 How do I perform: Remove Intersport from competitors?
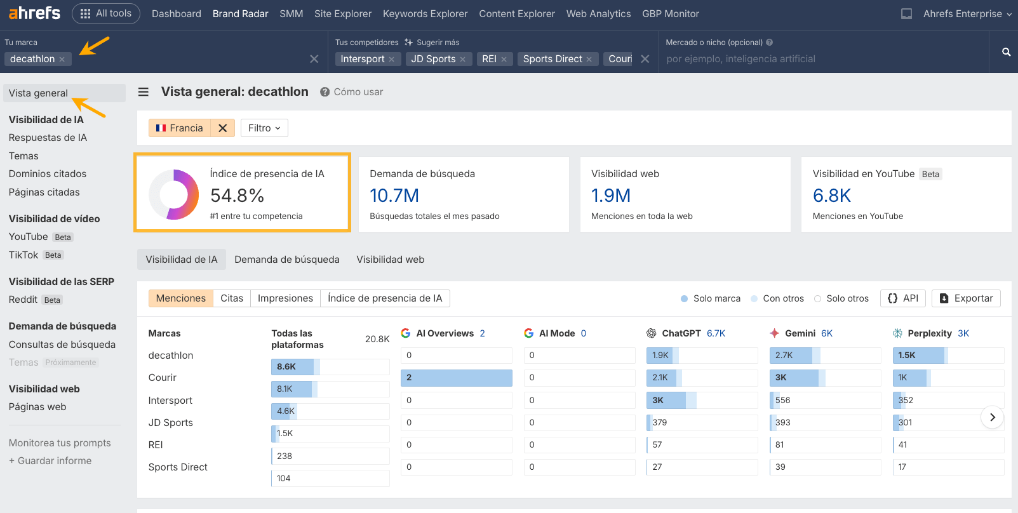(x=392, y=60)
